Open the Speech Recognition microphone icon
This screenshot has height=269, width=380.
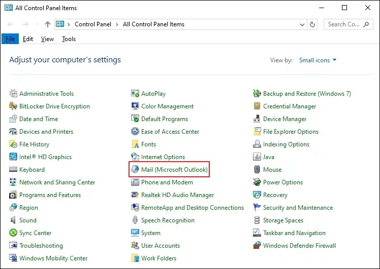(x=135, y=220)
